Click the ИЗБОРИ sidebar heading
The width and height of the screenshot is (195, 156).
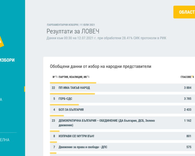pyautogui.click(x=7, y=60)
